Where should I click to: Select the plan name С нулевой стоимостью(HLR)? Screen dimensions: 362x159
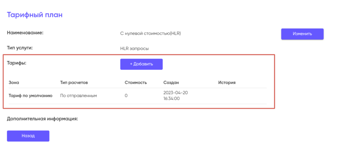[151, 34]
